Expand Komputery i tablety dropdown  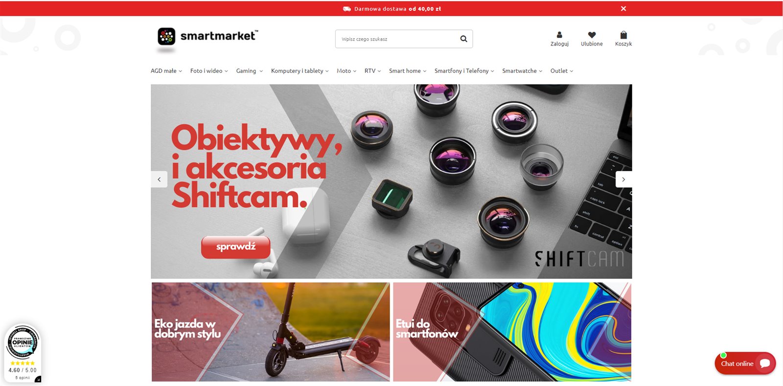coord(300,71)
